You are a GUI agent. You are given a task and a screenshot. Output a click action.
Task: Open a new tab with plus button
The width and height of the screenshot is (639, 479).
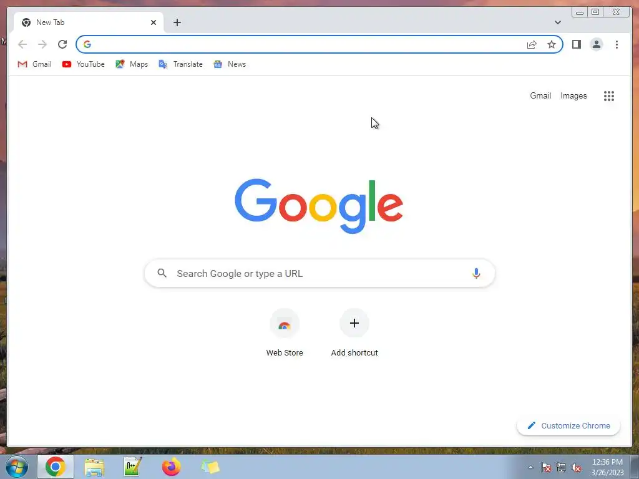click(x=177, y=22)
